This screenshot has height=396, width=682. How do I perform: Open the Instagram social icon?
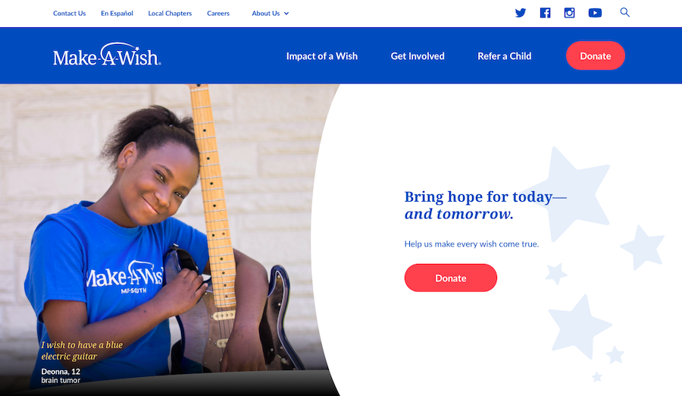point(569,13)
